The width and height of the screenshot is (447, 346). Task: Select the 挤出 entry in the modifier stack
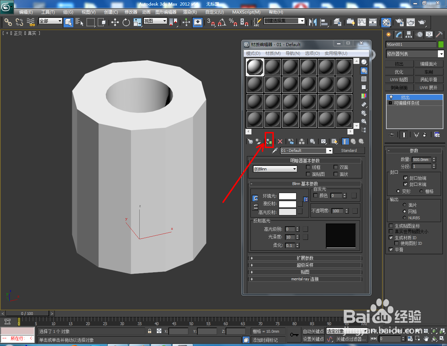[405, 97]
